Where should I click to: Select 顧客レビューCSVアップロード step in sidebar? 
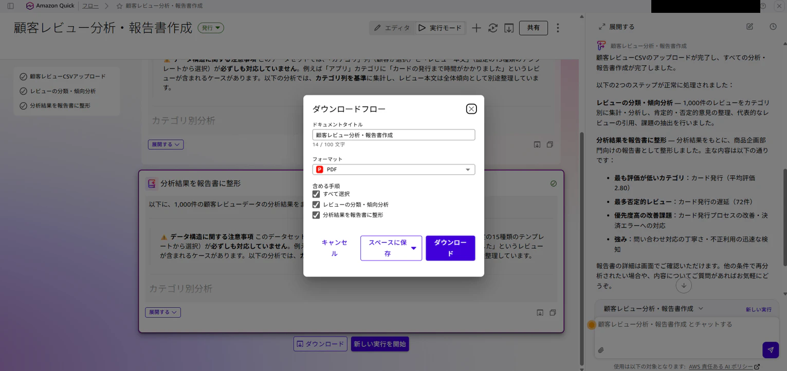pyautogui.click(x=63, y=77)
